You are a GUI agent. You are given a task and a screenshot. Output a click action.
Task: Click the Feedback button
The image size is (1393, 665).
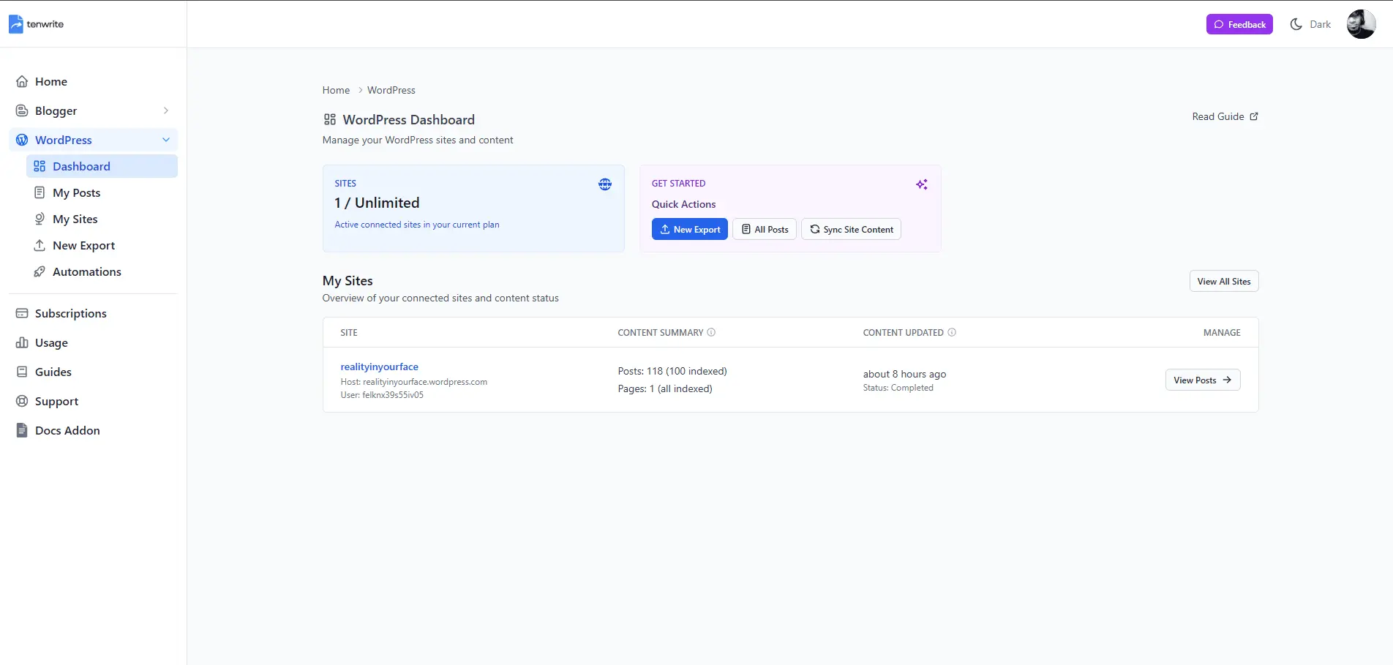point(1239,24)
